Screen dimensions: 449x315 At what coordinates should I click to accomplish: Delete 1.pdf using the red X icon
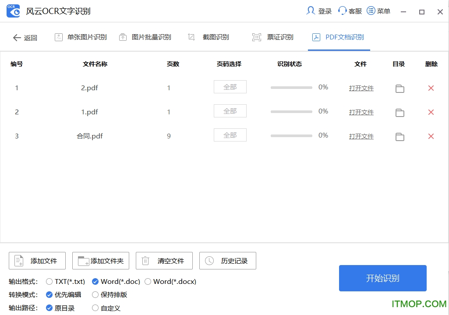(431, 112)
